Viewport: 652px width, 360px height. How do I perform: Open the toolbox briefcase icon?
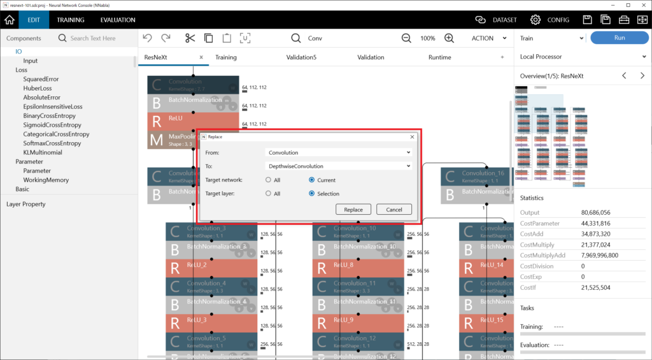coord(624,20)
